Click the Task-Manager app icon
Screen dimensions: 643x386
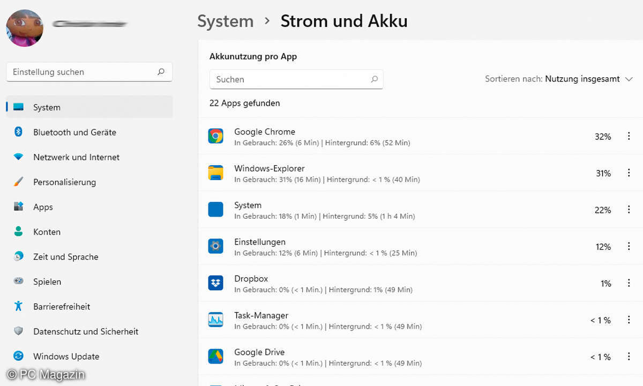(x=215, y=320)
